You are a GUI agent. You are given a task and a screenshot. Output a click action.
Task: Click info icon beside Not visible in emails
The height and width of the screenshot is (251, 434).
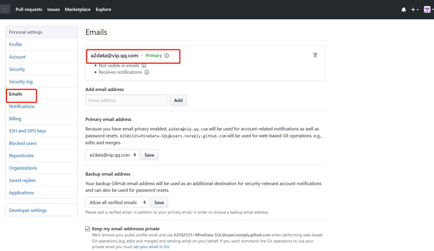(x=144, y=66)
